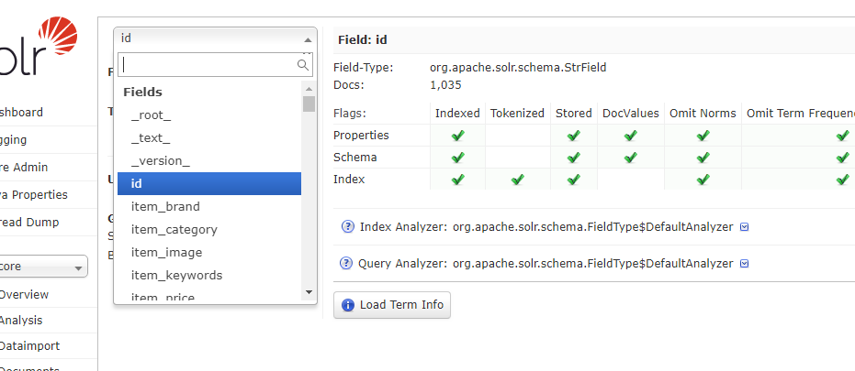This screenshot has width=855, height=371.
Task: Select _version_ from the field list
Action: coord(209,161)
